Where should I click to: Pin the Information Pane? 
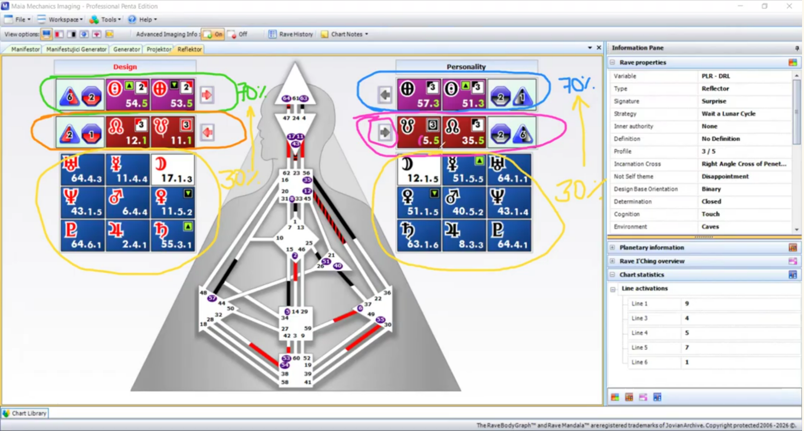click(796, 48)
